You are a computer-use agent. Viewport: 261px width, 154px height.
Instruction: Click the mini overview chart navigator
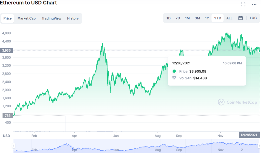136,146
